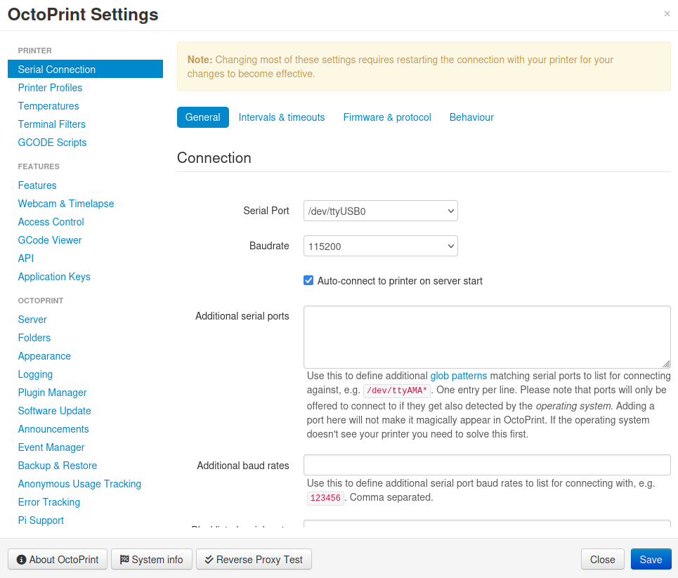This screenshot has width=678, height=578.
Task: Click the System info button
Action: [151, 560]
